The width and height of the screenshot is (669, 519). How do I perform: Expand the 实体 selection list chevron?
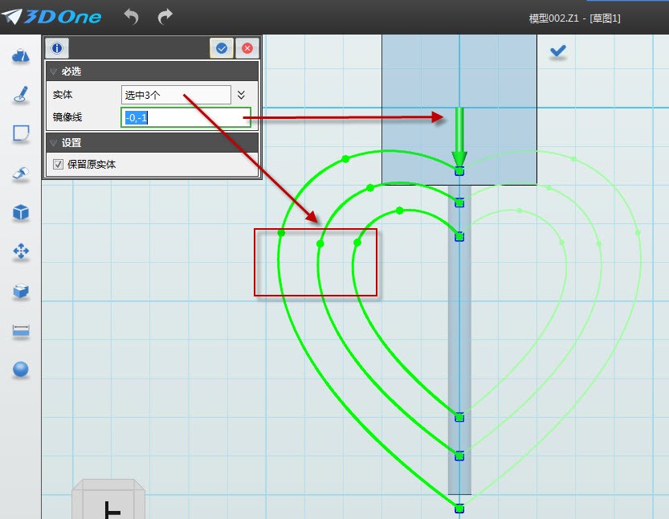241,95
